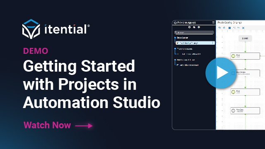
Task: Click the Watch Now arrow
Action: pos(84,125)
